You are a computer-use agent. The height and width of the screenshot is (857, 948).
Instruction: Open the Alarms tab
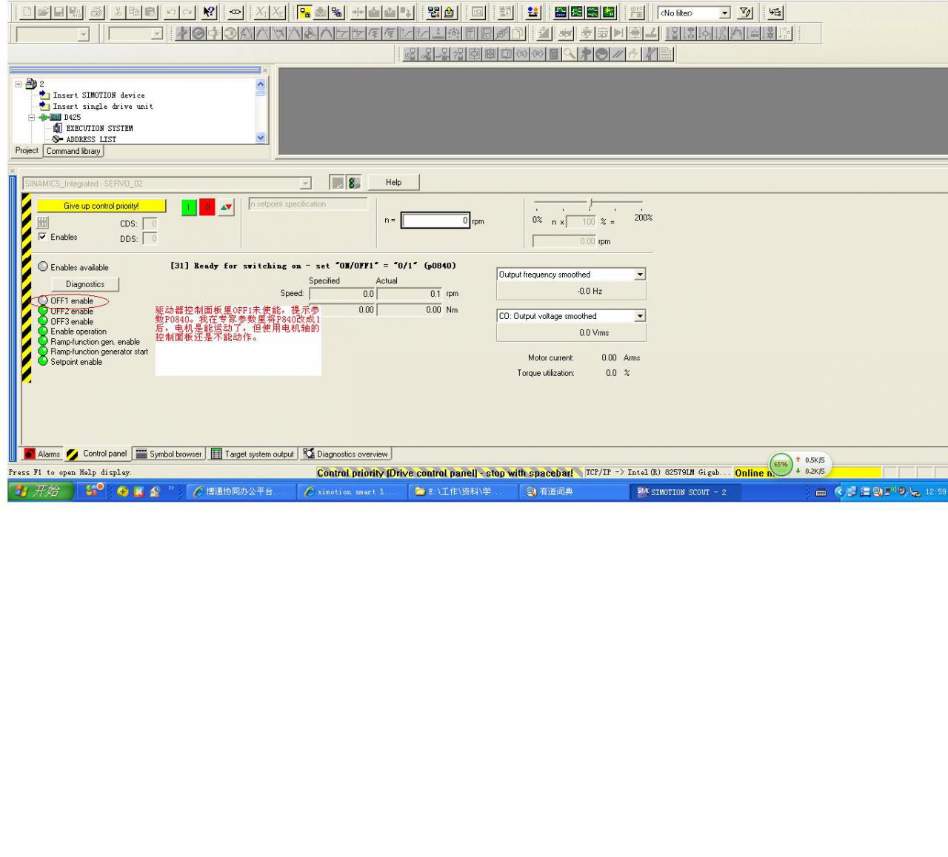pyautogui.click(x=43, y=454)
